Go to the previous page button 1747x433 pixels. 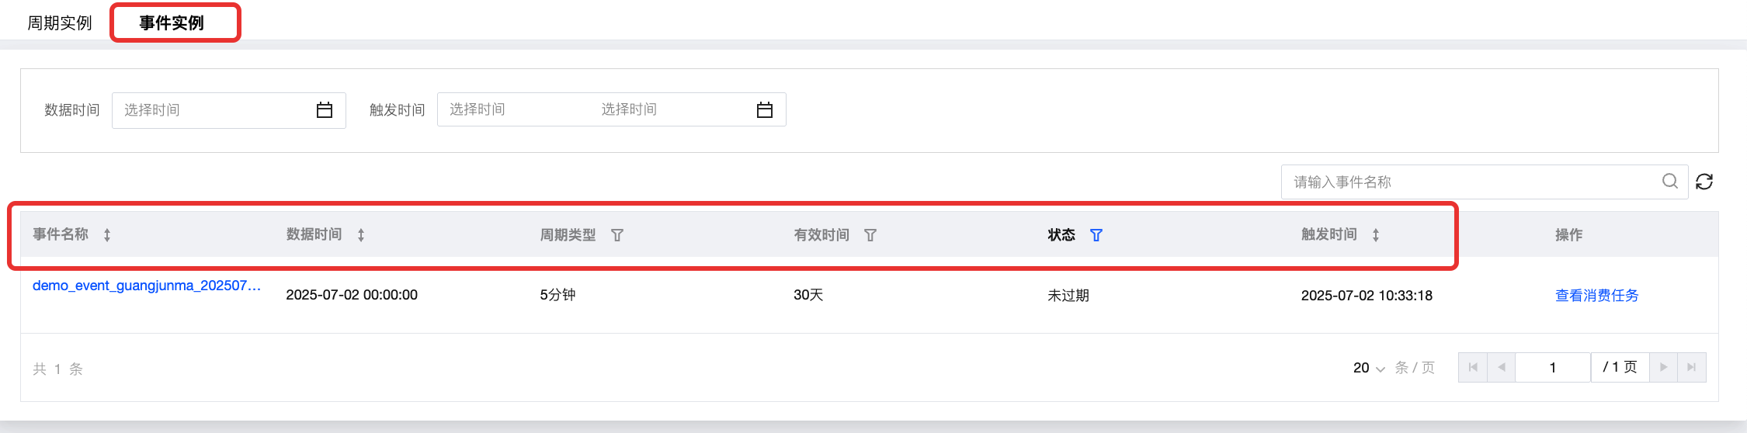[1502, 368]
